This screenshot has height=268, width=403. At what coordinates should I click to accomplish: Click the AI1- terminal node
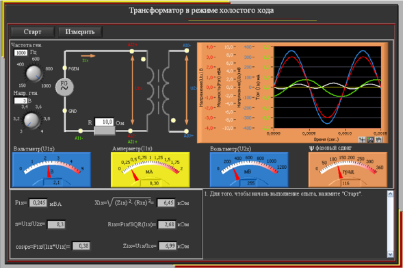(81, 131)
